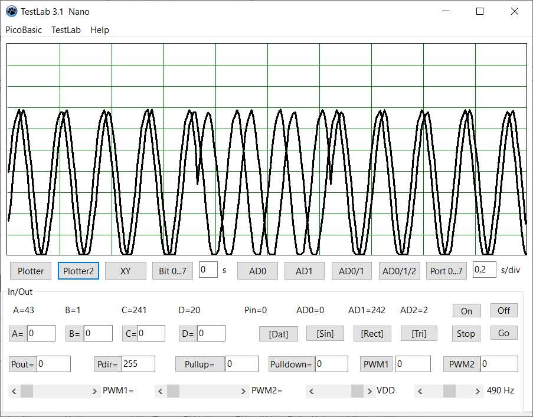The height and width of the screenshot is (417, 533).
Task: Open the PicoBasic menu
Action: (x=24, y=30)
